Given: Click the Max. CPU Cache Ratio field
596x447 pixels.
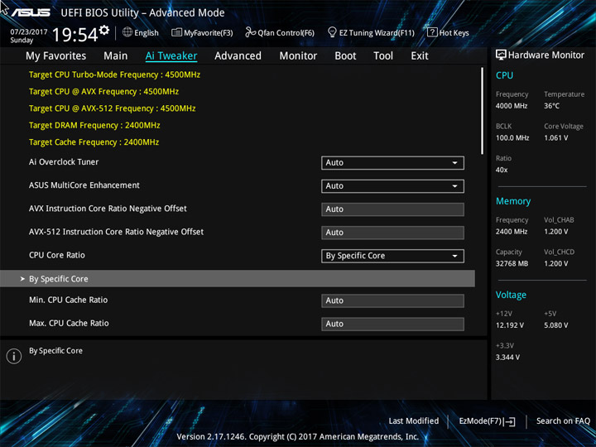Looking at the screenshot, I should point(392,324).
